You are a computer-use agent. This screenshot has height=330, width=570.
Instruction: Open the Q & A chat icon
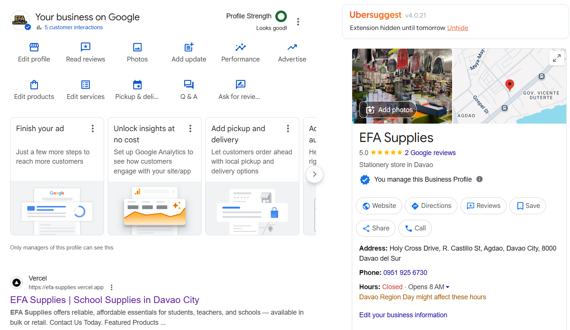tap(189, 85)
